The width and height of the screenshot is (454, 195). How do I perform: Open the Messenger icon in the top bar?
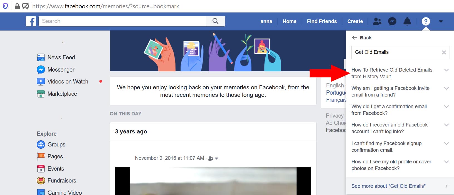point(392,21)
